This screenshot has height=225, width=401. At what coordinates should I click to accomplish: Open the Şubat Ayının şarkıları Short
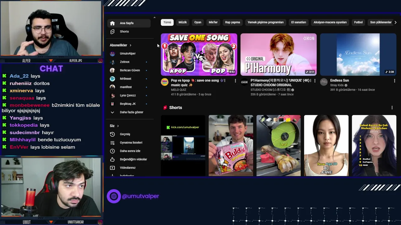(374, 145)
